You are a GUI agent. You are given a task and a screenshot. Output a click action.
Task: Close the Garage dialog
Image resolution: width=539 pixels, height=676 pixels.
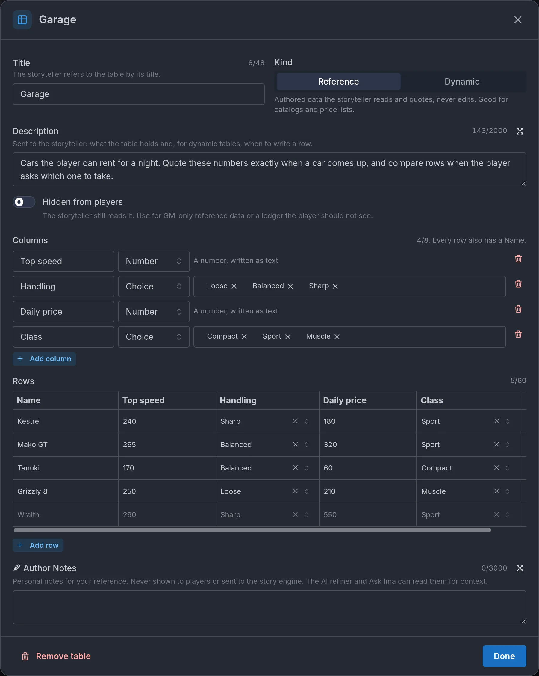(518, 20)
